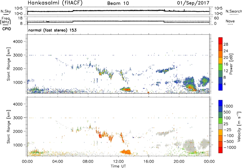
Task: Click the 'Velocity [m s-1]' colorbar title
Action: 239,126
